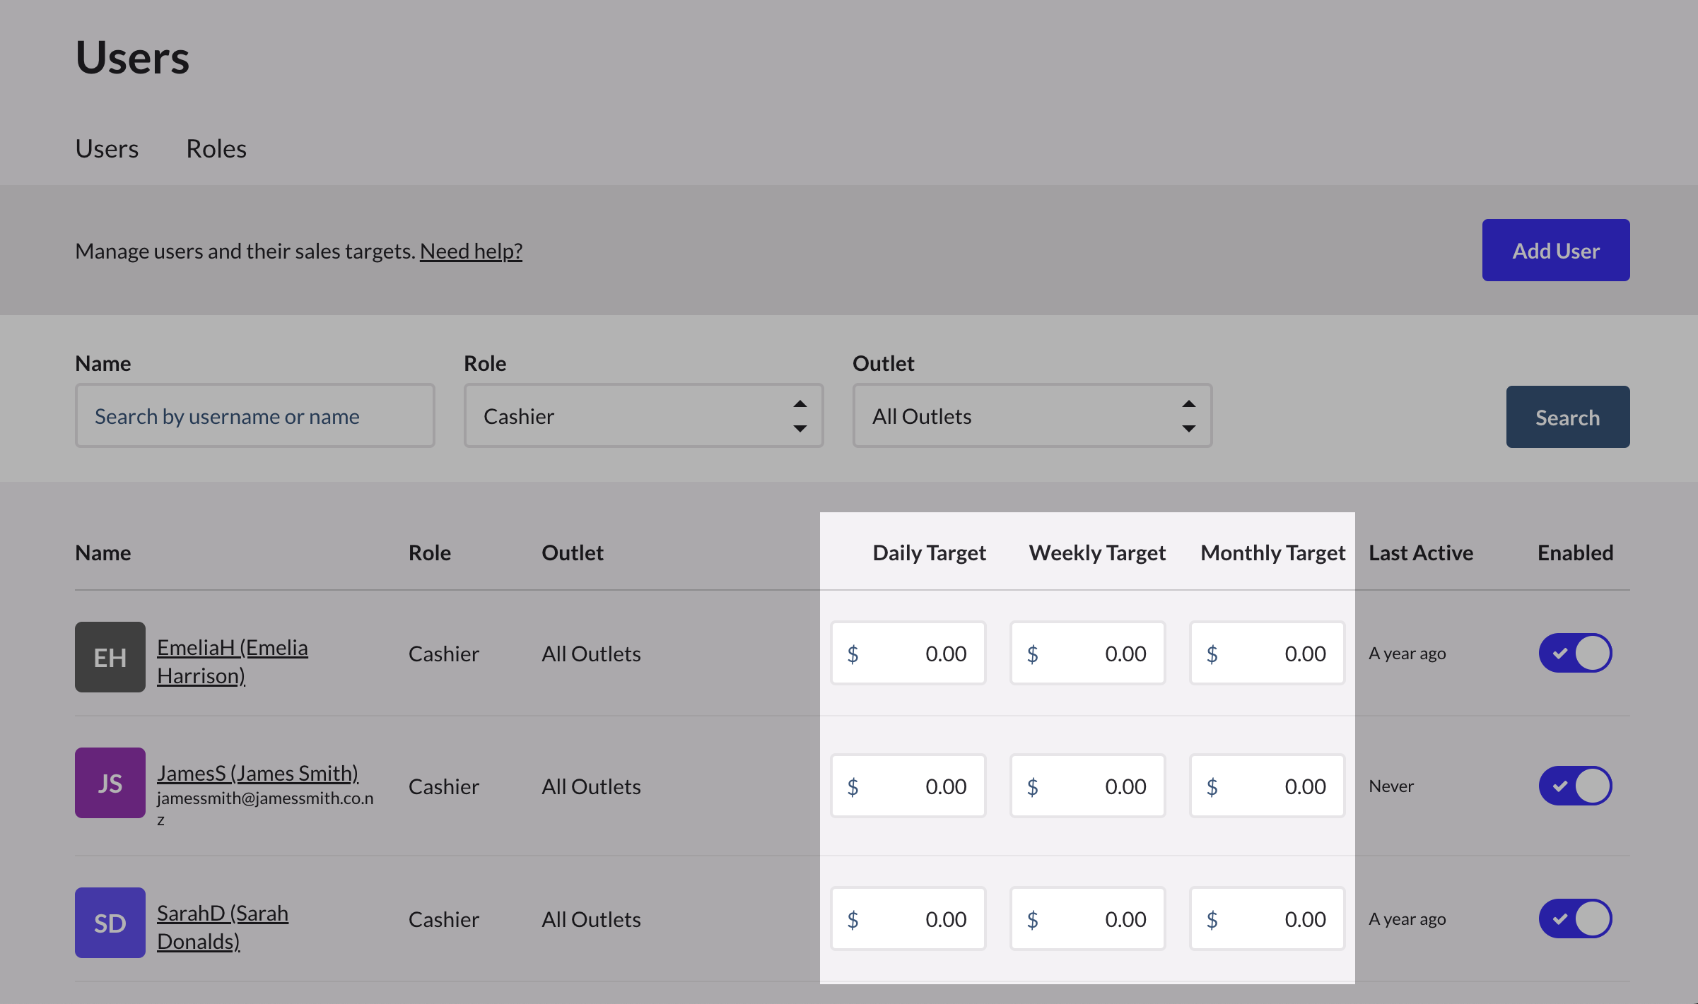This screenshot has width=1698, height=1004.
Task: Toggle Emelia Harrison's Enabled switch off
Action: [x=1575, y=653]
